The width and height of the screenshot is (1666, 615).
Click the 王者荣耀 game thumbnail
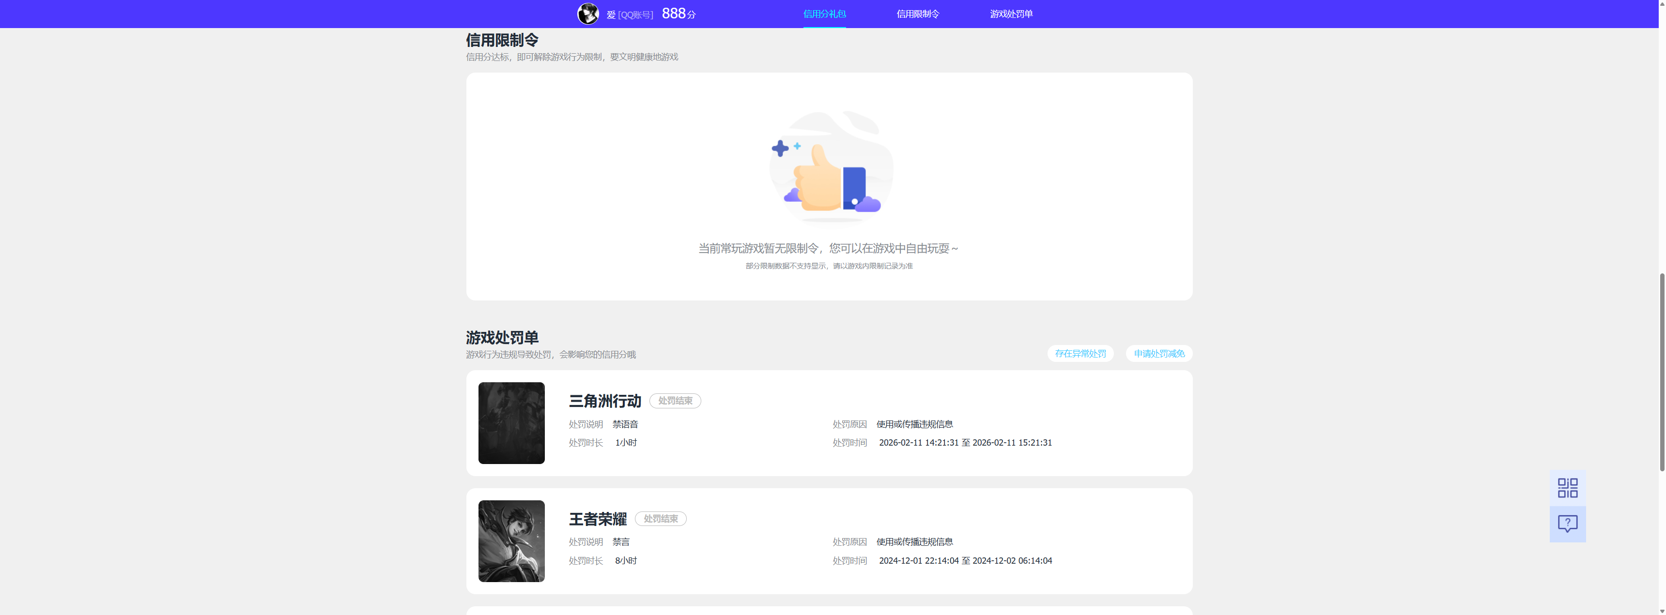(511, 541)
